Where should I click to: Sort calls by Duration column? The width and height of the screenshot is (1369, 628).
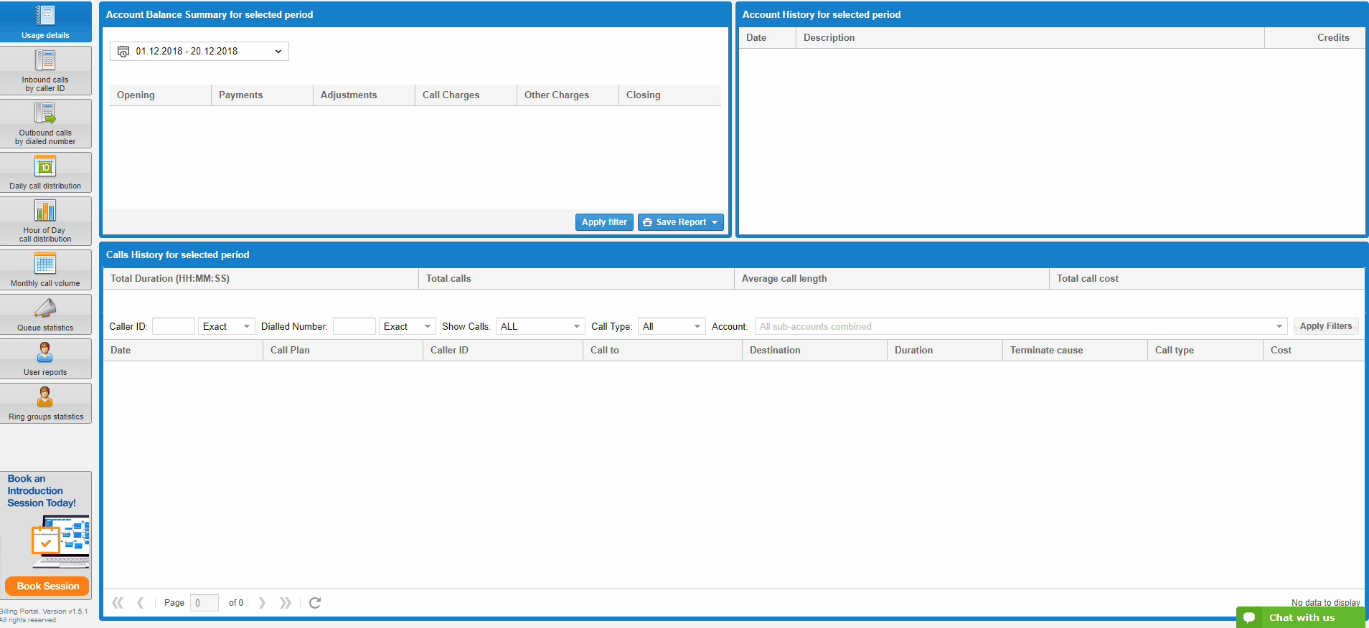945,351
